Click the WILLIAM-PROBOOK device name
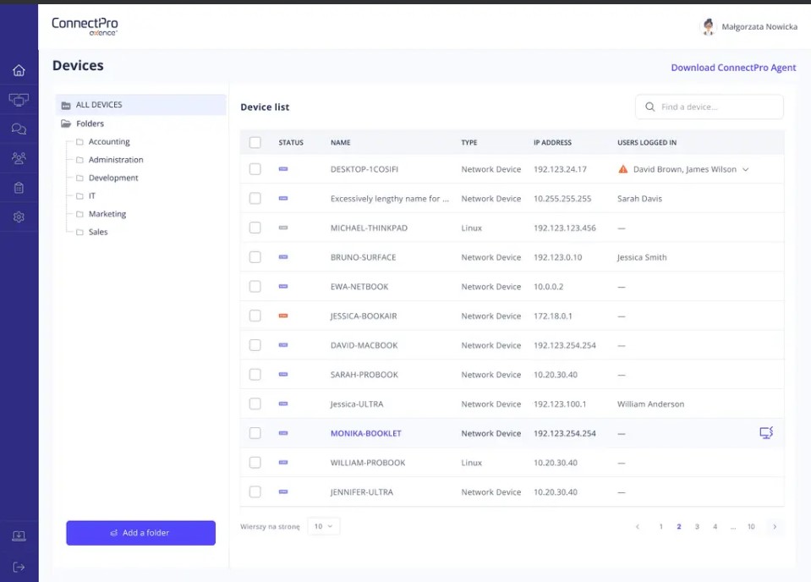 click(x=368, y=463)
